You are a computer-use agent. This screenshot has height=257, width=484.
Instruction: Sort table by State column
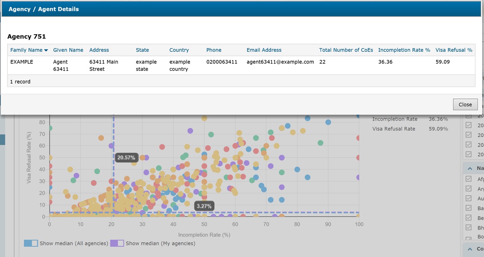coord(143,50)
